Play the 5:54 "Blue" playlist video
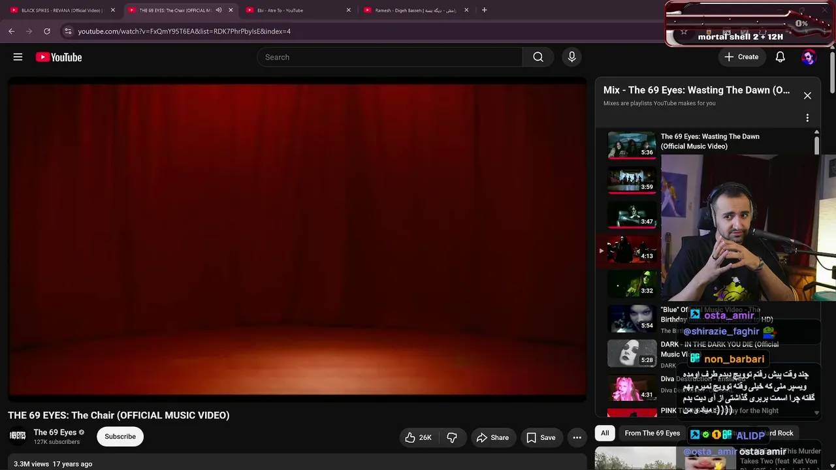Screen dimensions: 836x470 coord(632,318)
